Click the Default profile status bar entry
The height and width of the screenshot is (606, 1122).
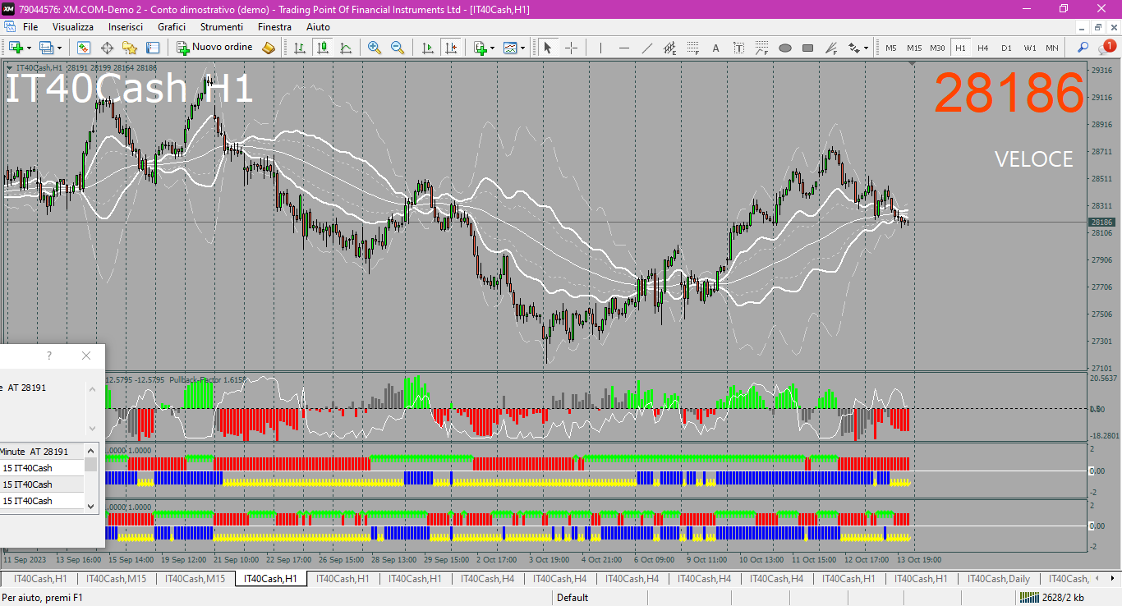tap(572, 598)
